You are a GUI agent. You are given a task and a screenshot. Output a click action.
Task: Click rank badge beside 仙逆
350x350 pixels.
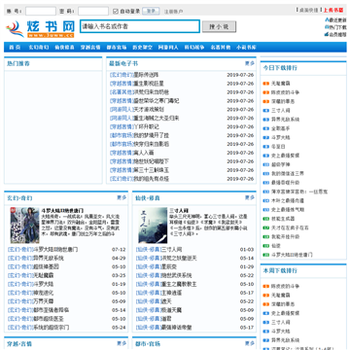[x=266, y=246]
